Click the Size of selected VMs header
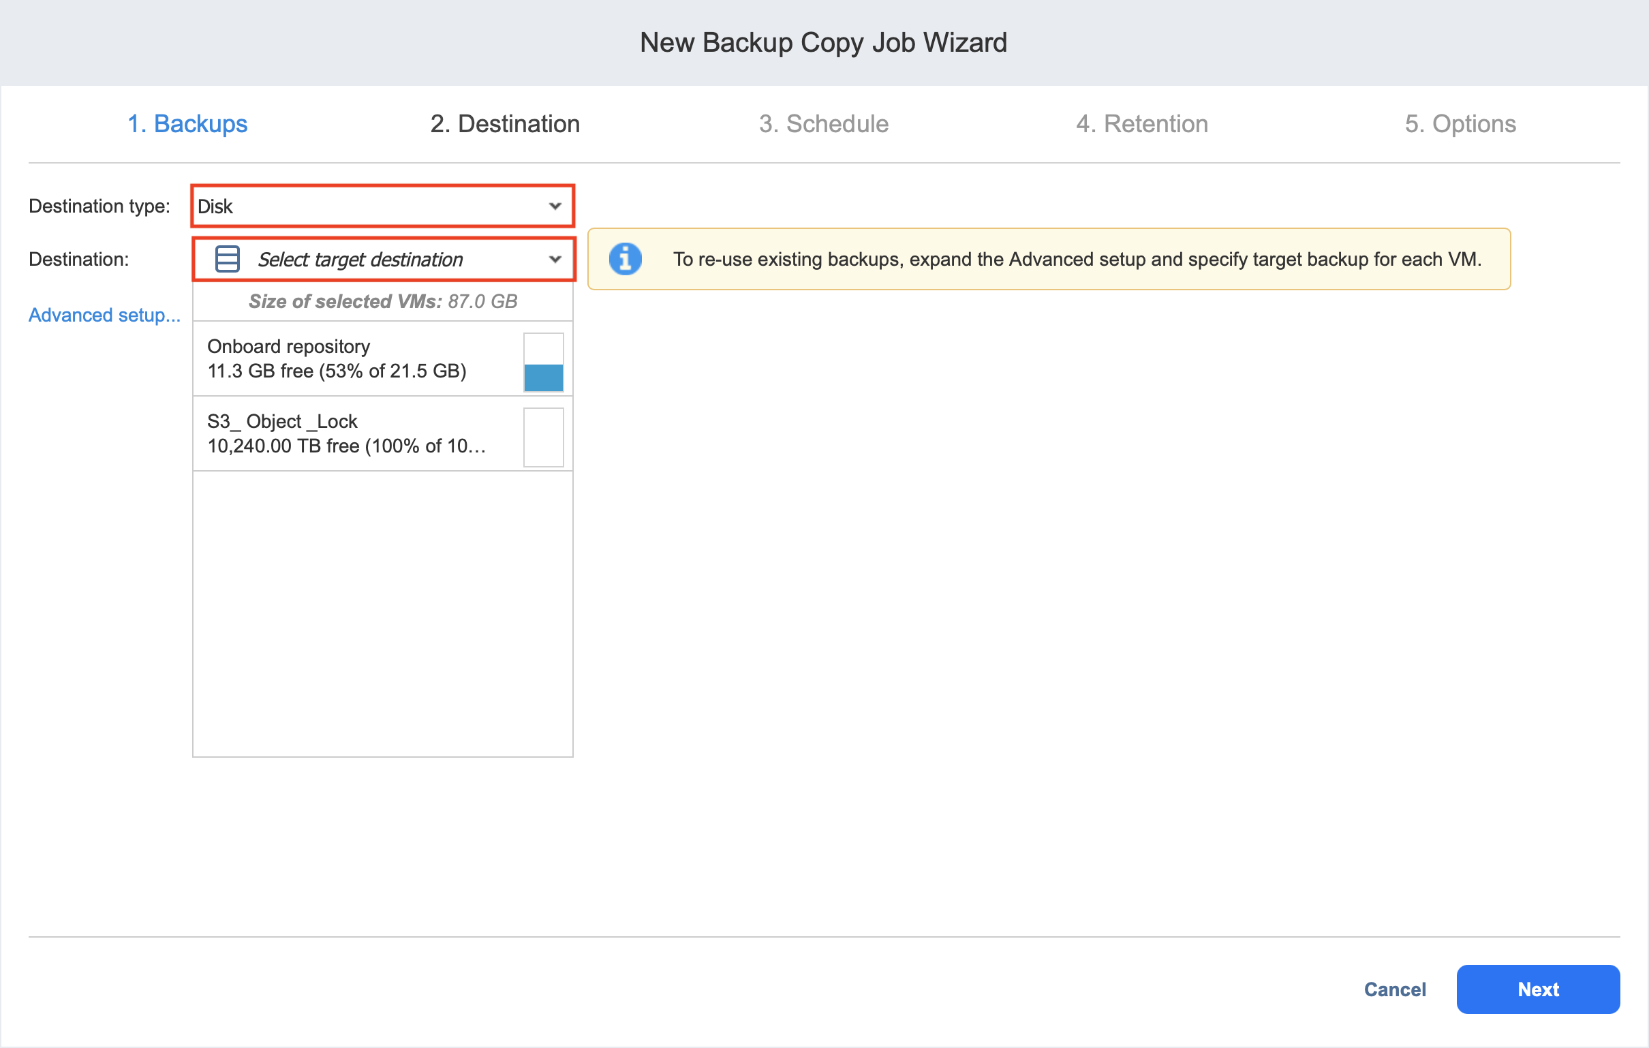Viewport: 1649px width, 1048px height. (x=382, y=301)
